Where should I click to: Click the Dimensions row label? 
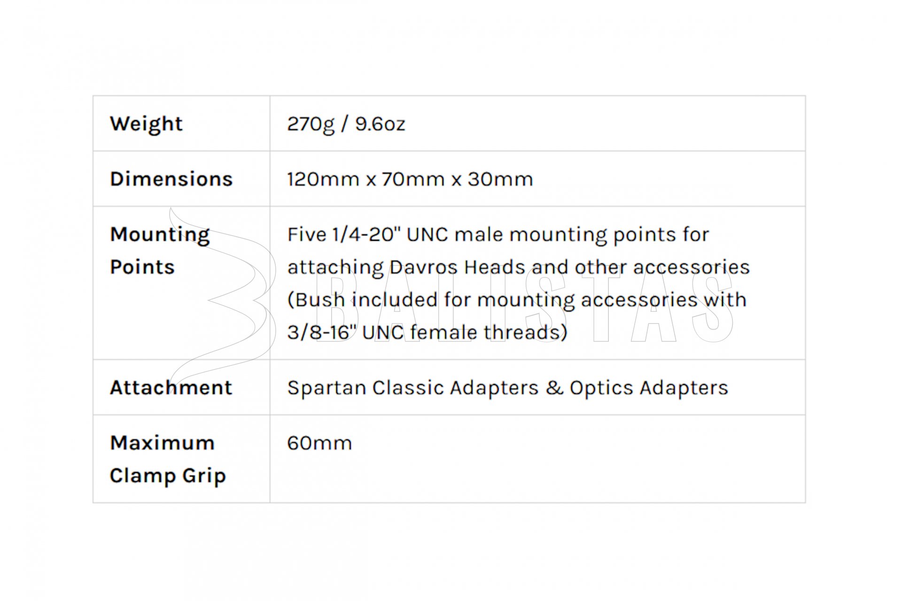click(x=171, y=179)
